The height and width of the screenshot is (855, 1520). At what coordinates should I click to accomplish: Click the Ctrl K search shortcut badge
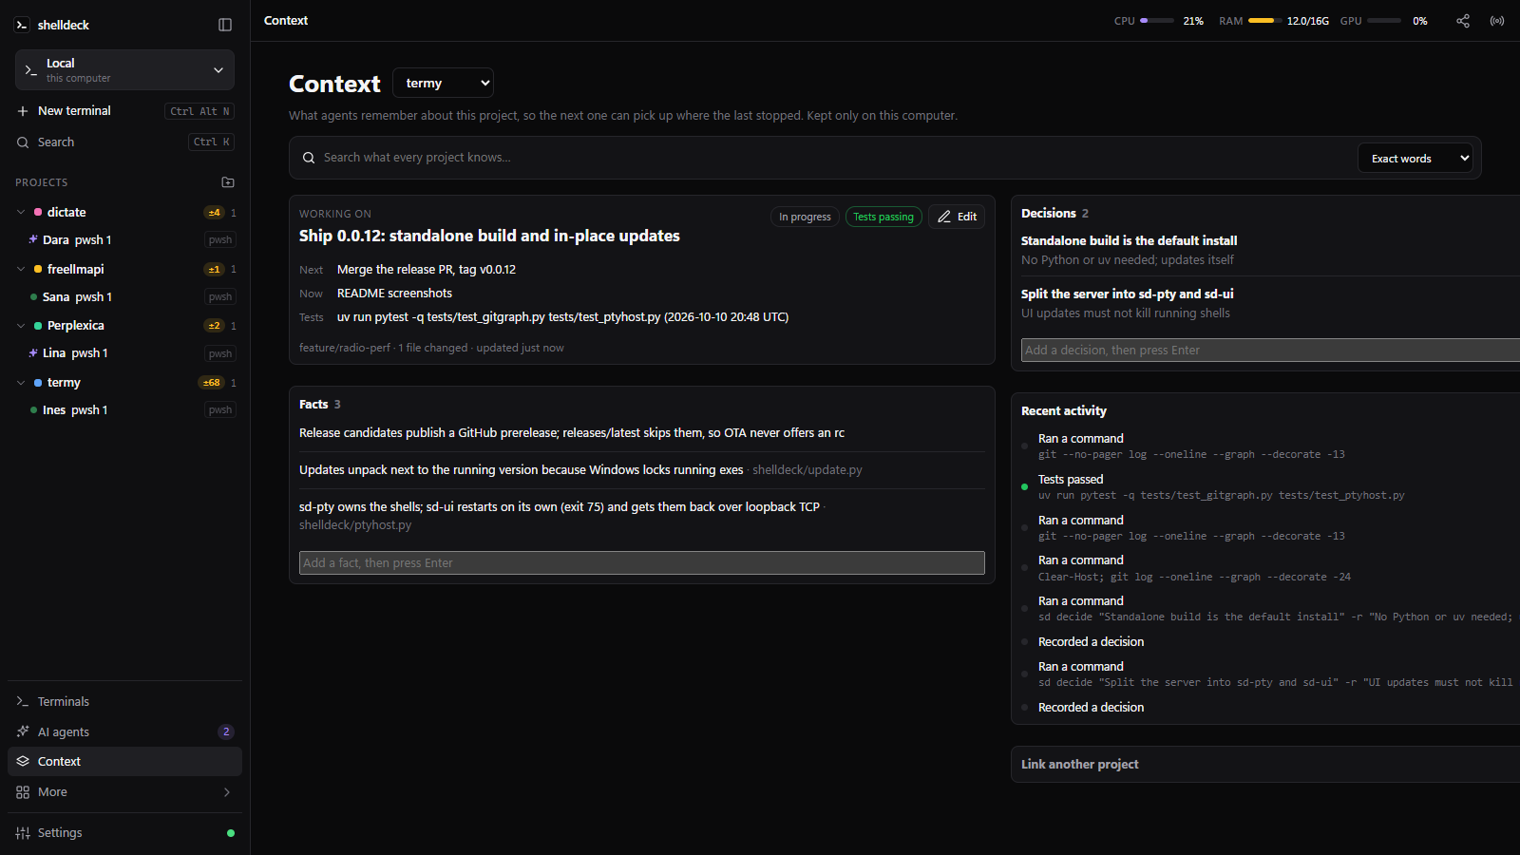coord(212,142)
